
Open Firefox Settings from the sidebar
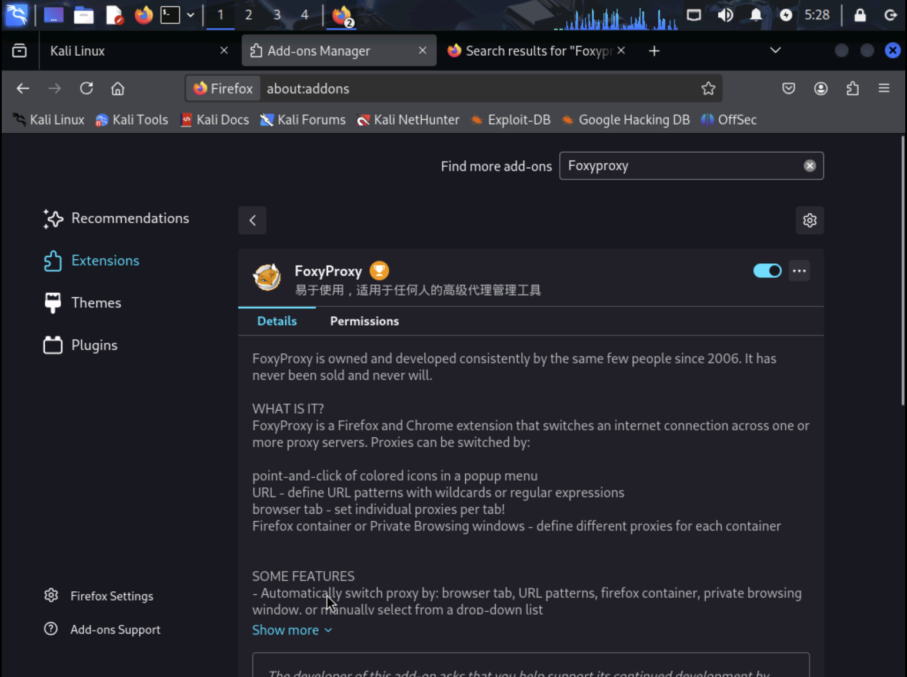point(99,596)
